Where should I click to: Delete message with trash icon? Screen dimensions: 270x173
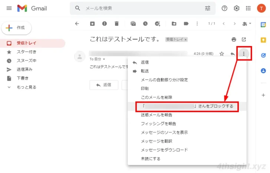pos(116,24)
